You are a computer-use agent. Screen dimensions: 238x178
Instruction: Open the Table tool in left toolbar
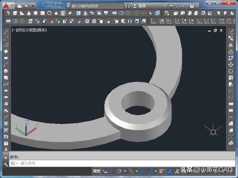(x=6, y=143)
